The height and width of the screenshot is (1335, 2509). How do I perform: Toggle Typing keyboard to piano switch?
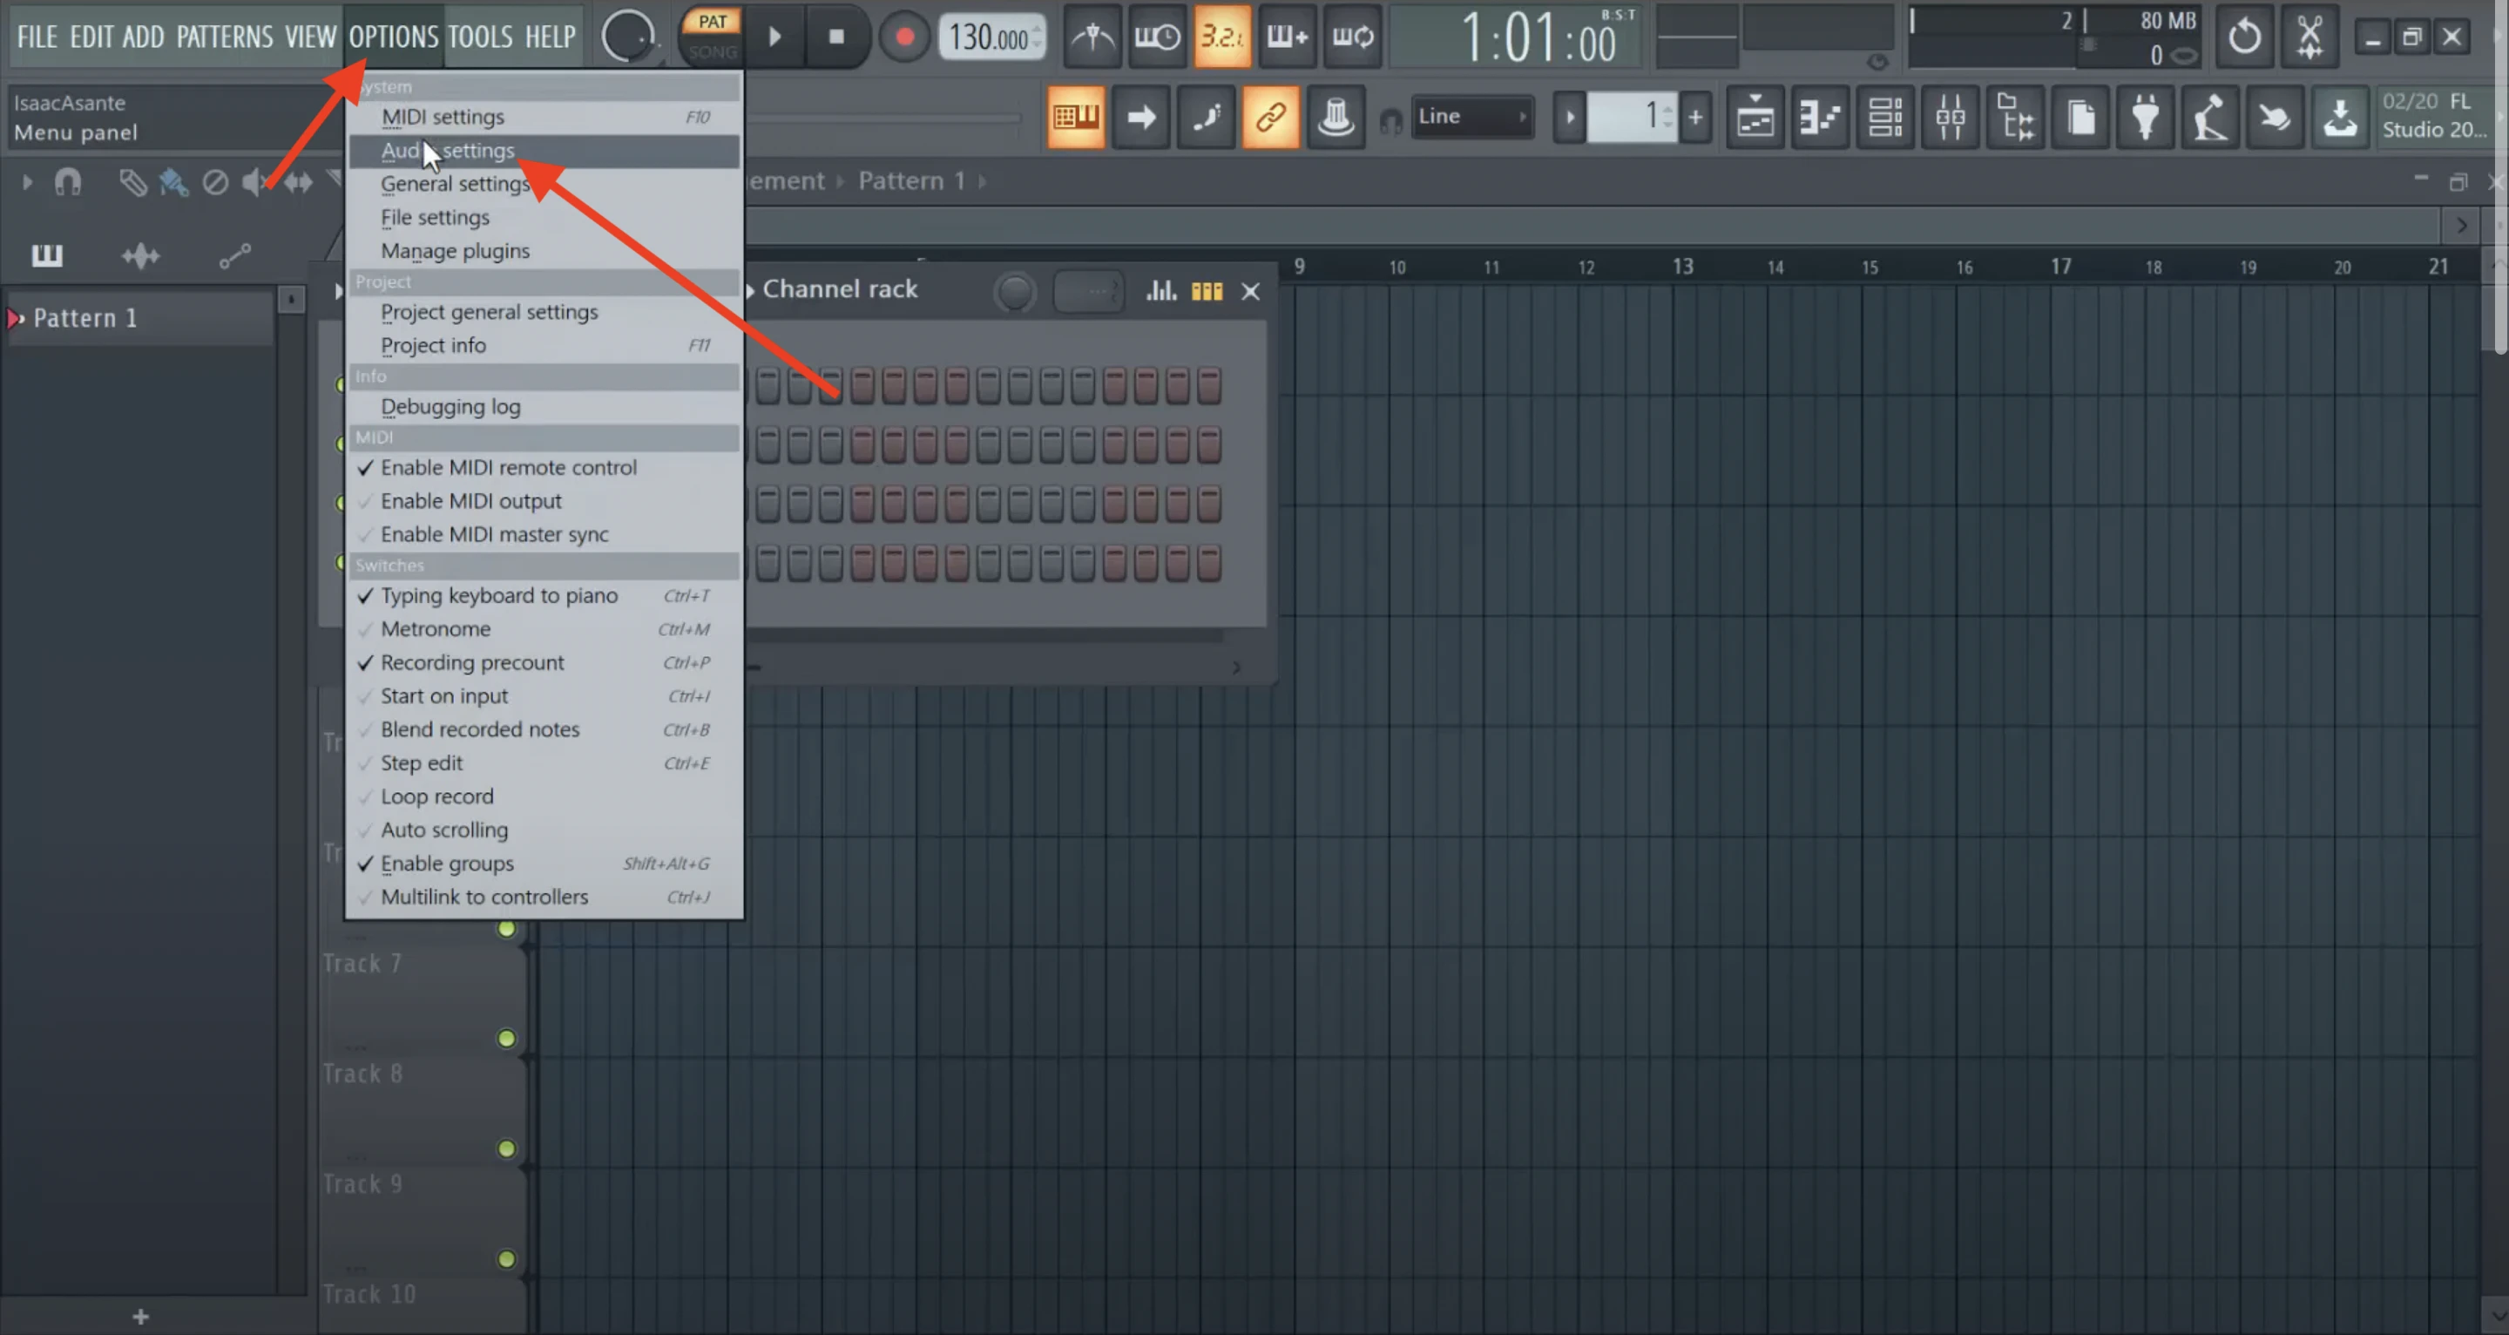tap(497, 594)
